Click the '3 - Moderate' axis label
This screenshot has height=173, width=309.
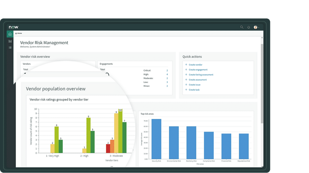coord(116,156)
